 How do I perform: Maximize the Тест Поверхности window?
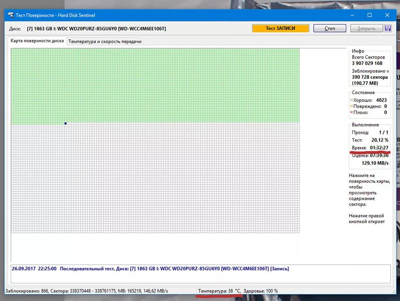point(369,15)
